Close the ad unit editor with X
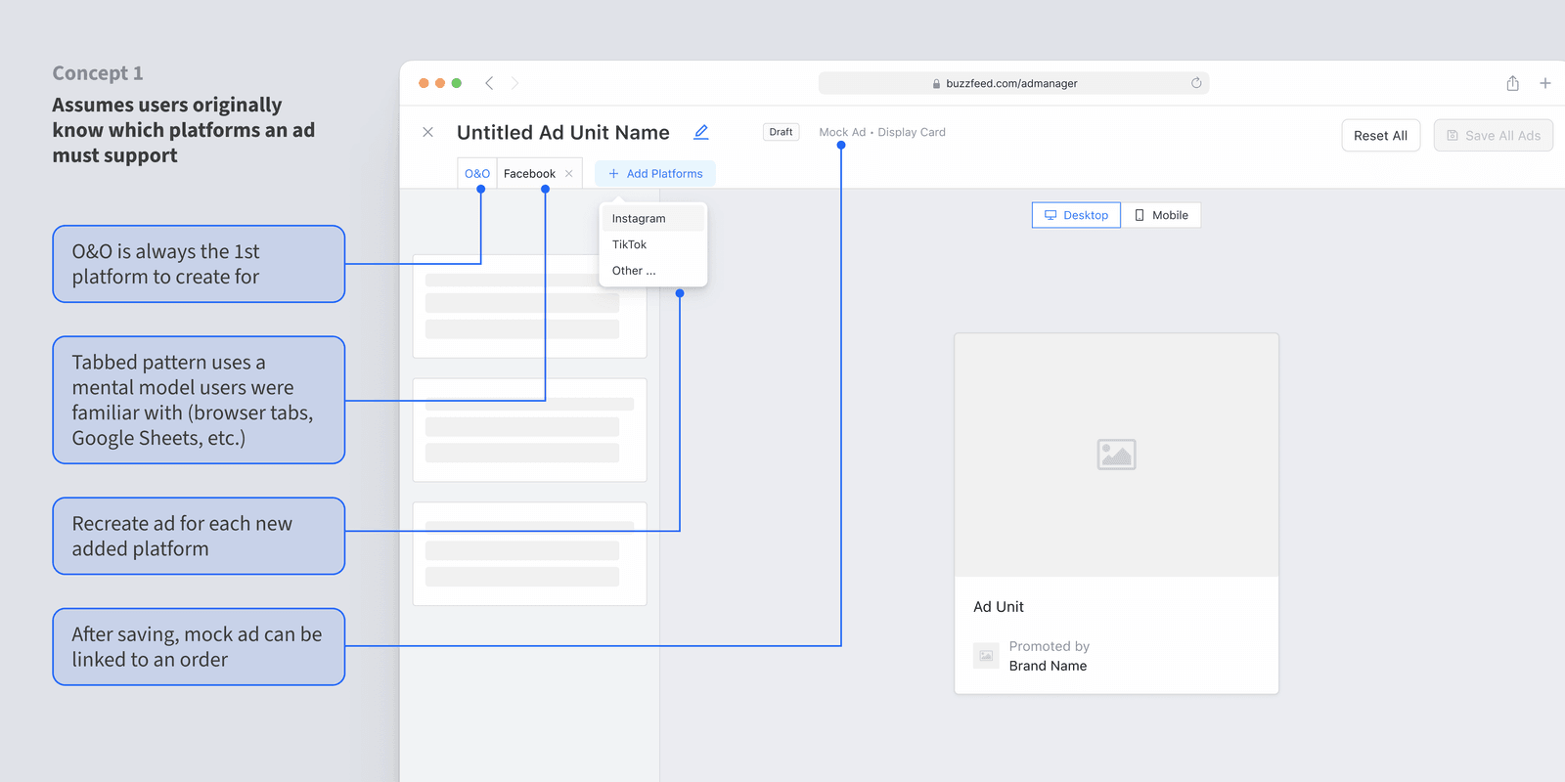Image resolution: width=1565 pixels, height=782 pixels. tap(427, 132)
